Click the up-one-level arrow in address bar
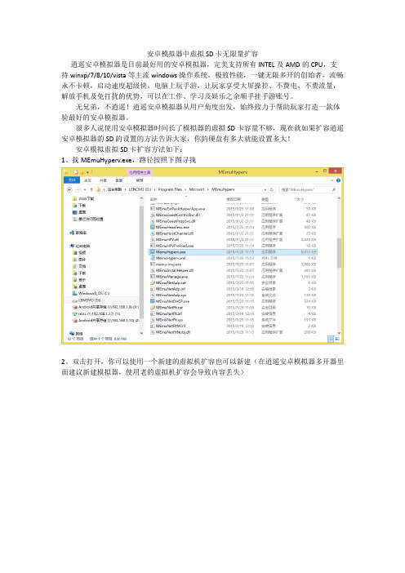405x573 pixels. point(91,189)
